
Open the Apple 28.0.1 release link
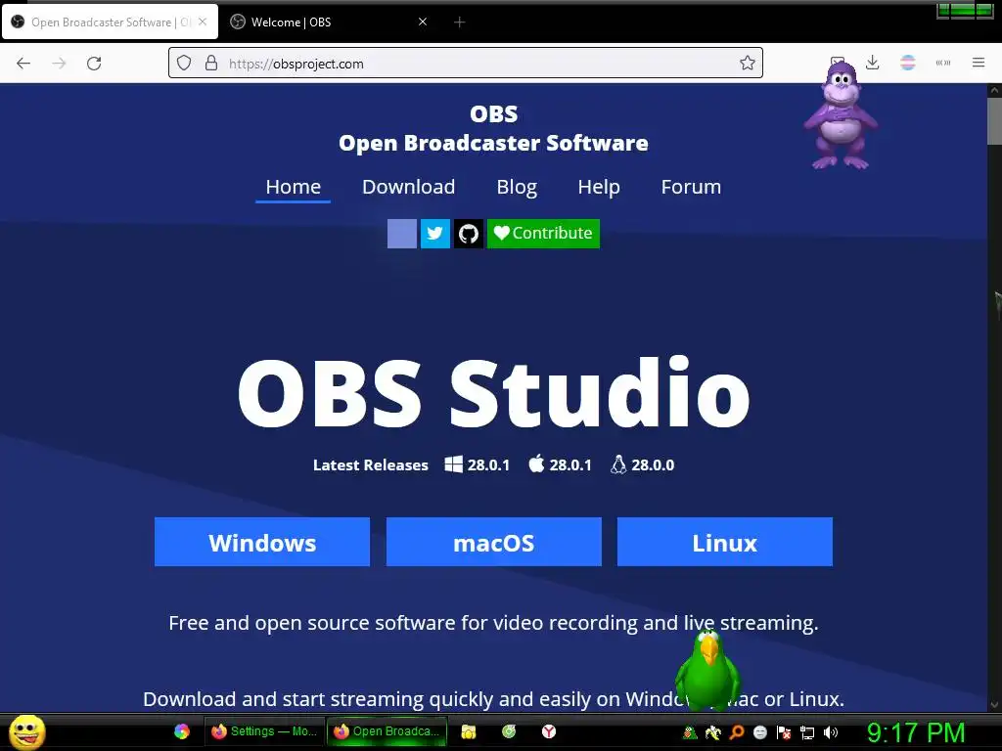(x=561, y=464)
